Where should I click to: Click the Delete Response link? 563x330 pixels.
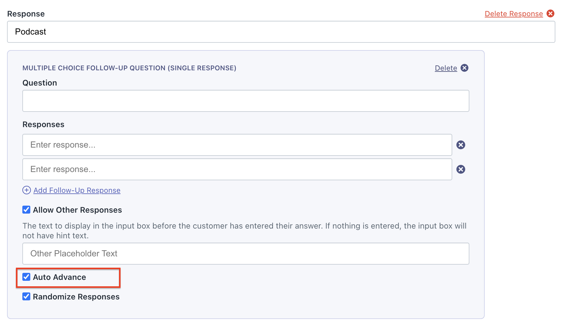pos(514,14)
